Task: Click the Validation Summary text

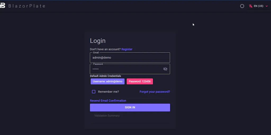Action: click(x=107, y=115)
